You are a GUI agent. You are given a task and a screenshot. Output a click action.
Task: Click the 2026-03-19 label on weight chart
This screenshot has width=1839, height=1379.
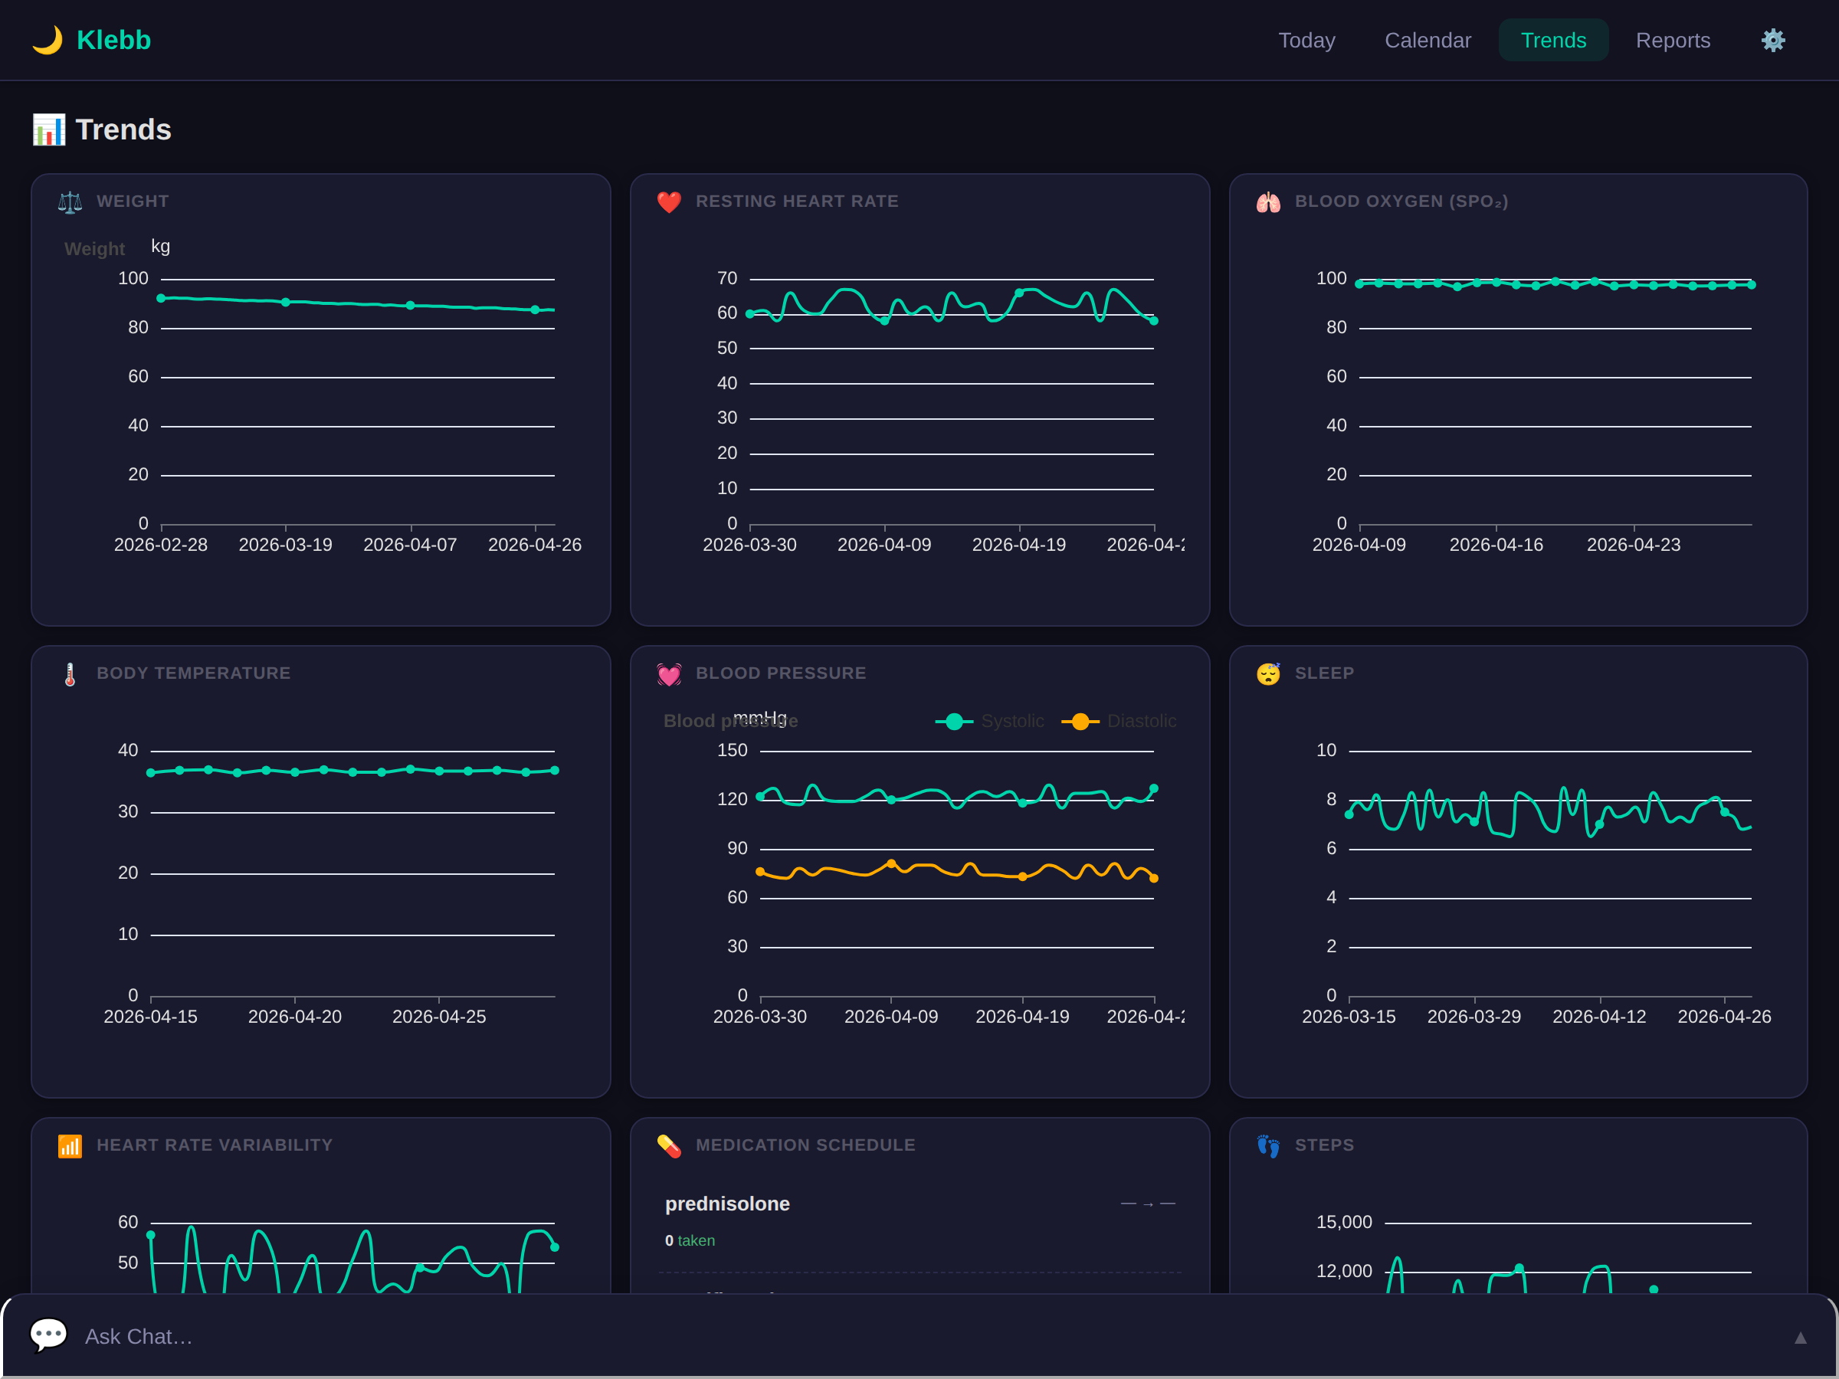pos(285,545)
